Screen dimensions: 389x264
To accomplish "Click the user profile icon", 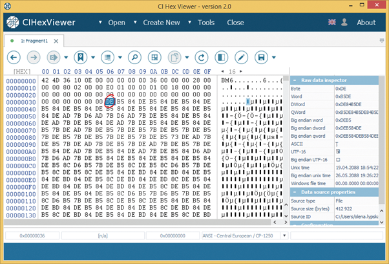I will pos(344,22).
